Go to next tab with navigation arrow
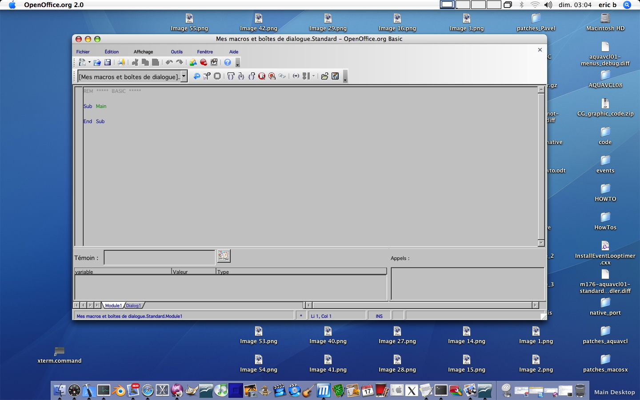Viewport: 640px width, 400px height. tap(90, 305)
